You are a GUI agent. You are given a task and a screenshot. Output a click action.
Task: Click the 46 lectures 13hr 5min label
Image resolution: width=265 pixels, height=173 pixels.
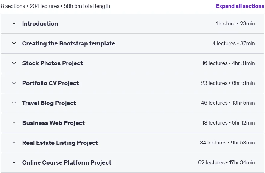click(x=228, y=103)
